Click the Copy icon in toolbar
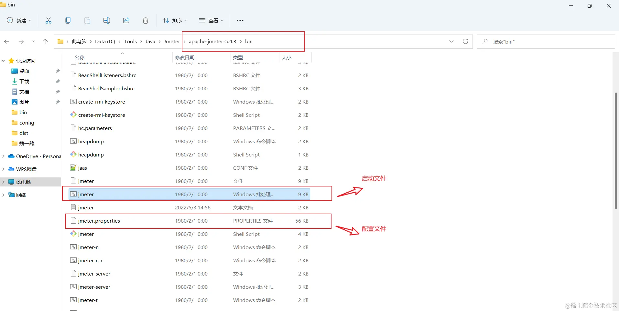This screenshot has height=311, width=619. pyautogui.click(x=68, y=20)
